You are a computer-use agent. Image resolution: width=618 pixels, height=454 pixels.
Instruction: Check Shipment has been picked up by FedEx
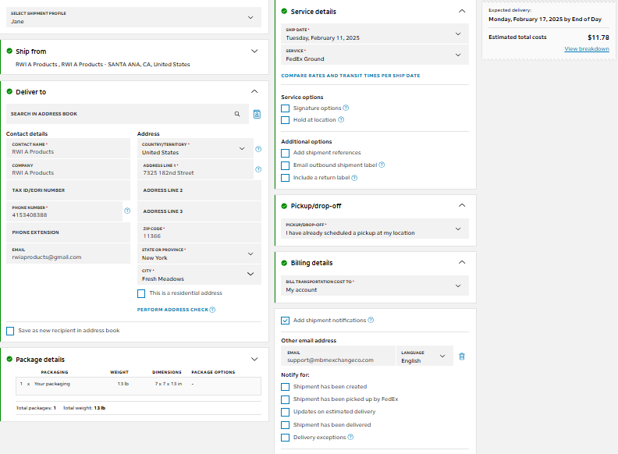(x=286, y=399)
